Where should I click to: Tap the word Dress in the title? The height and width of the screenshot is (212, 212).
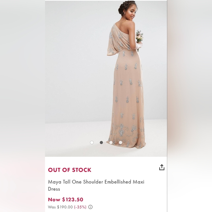pyautogui.click(x=54, y=189)
